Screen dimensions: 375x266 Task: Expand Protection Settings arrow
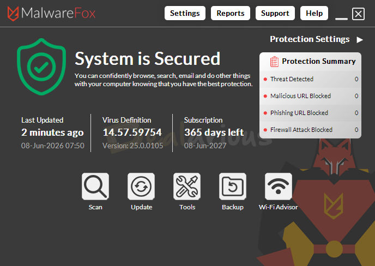point(360,40)
